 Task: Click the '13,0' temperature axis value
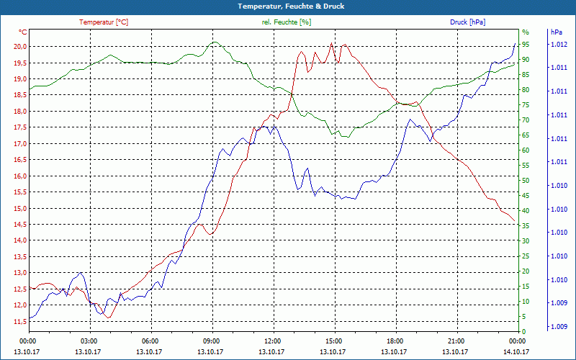point(20,273)
